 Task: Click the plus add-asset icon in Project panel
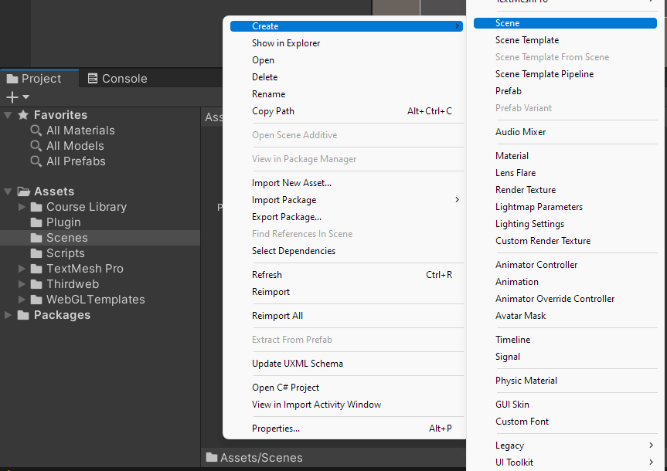coord(12,97)
